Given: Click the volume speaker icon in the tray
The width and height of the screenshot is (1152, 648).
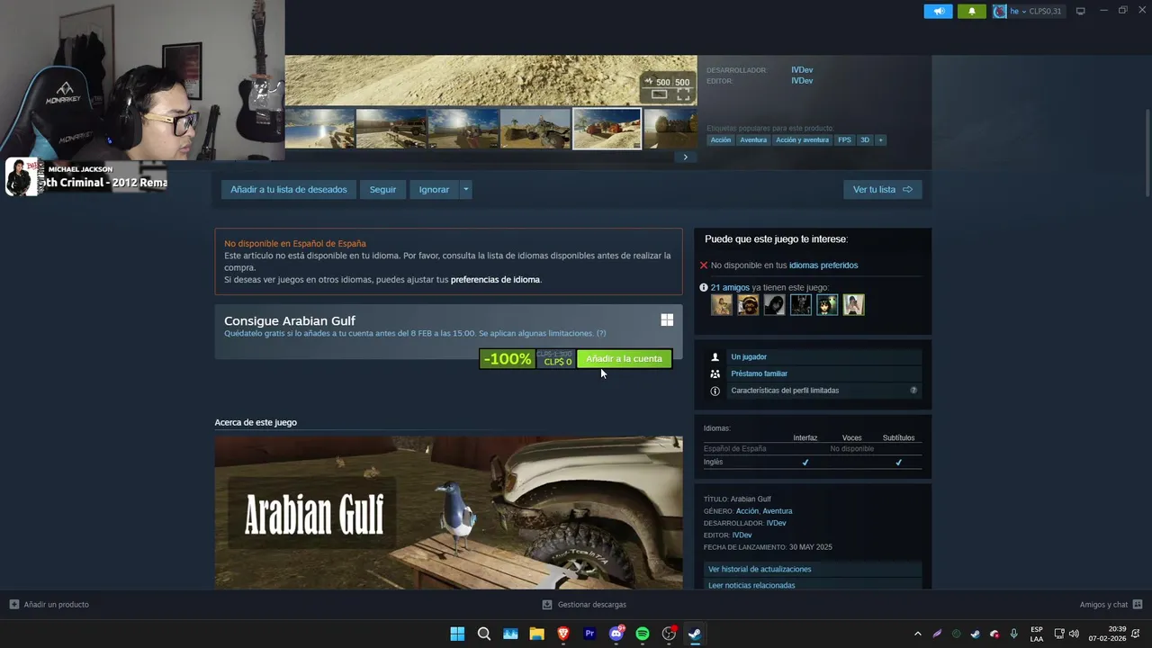Looking at the screenshot, I should tap(1074, 634).
